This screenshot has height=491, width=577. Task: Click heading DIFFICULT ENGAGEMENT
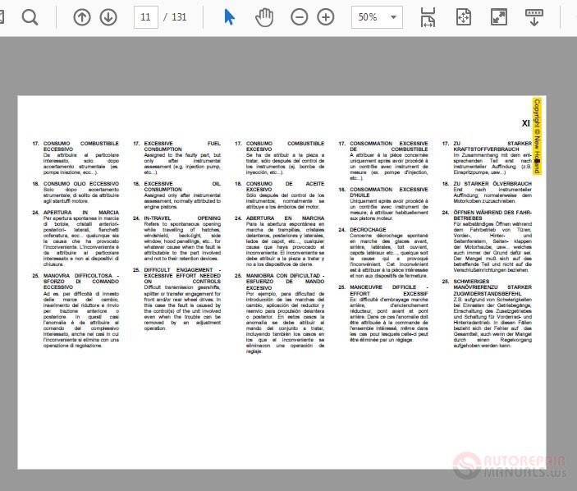click(x=182, y=276)
